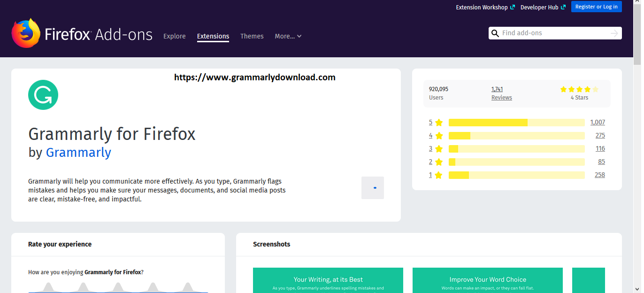Open the 85 two-star reviews count

pos(602,162)
